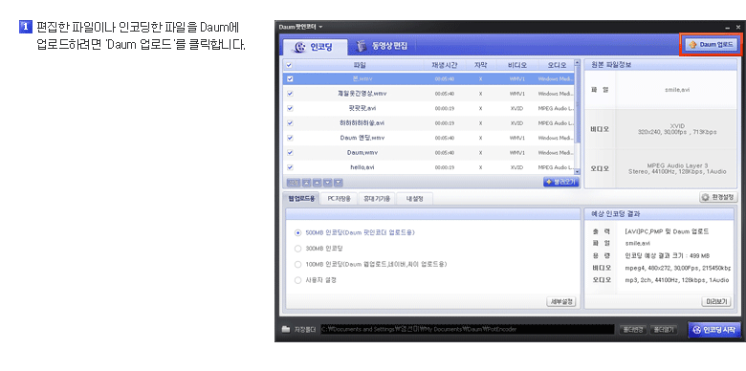
Task: Open the 동영상 편집 tab
Action: [x=383, y=46]
